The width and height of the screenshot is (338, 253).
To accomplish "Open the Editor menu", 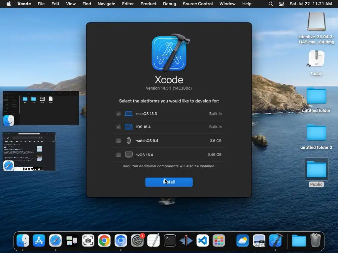I will click(x=128, y=4).
